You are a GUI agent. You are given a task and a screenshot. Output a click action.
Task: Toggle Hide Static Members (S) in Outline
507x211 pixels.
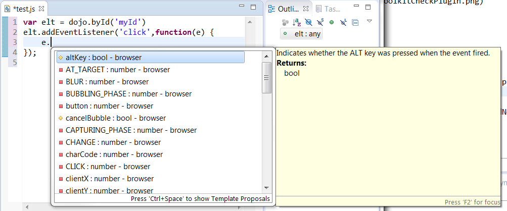(320, 22)
